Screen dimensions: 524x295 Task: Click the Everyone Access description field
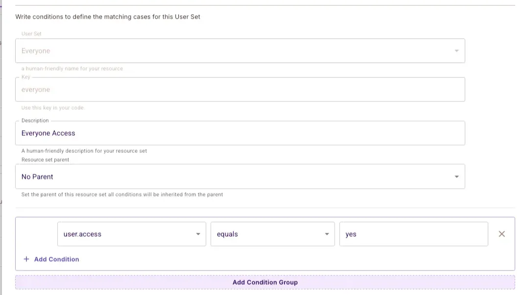[x=240, y=133]
